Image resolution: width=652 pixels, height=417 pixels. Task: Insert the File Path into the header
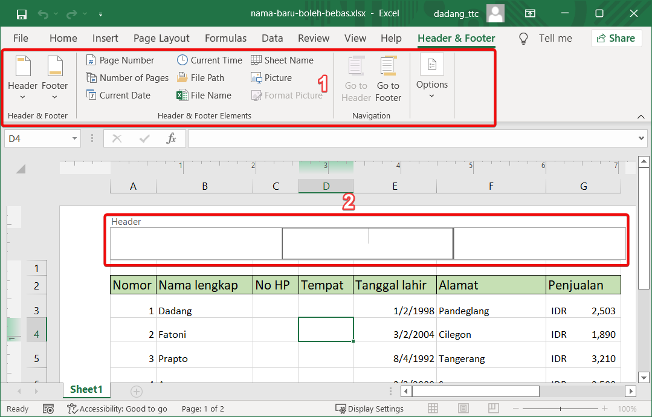coord(203,77)
